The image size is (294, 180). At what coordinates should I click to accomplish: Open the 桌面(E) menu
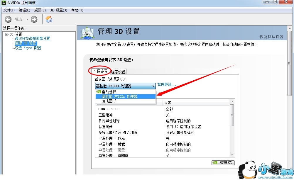coord(40,10)
